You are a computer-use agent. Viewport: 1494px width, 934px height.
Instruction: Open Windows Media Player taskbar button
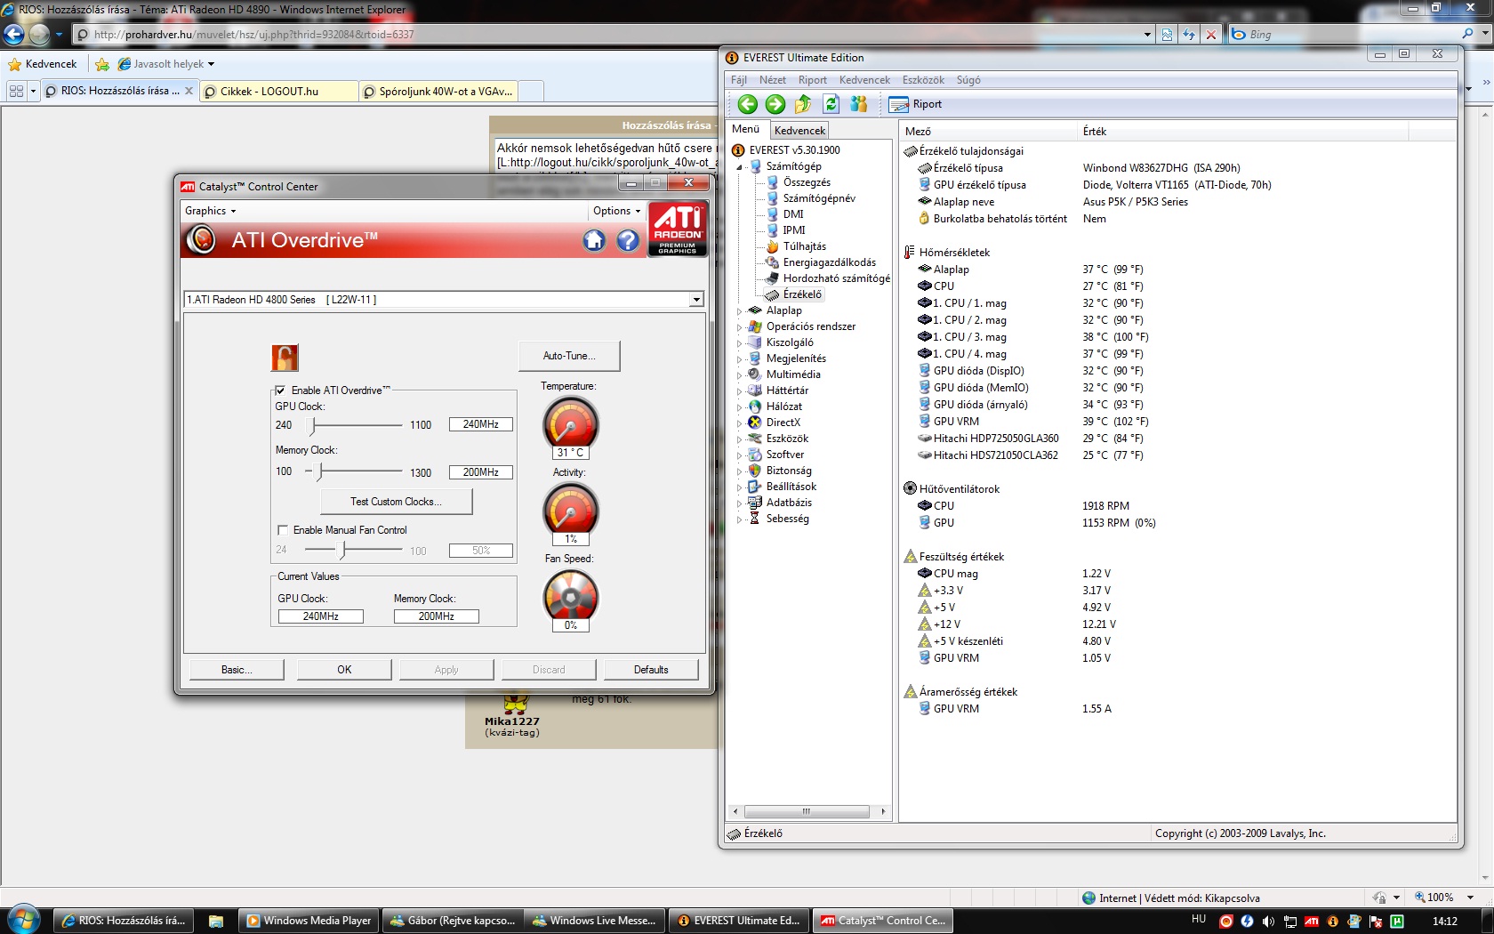click(309, 921)
